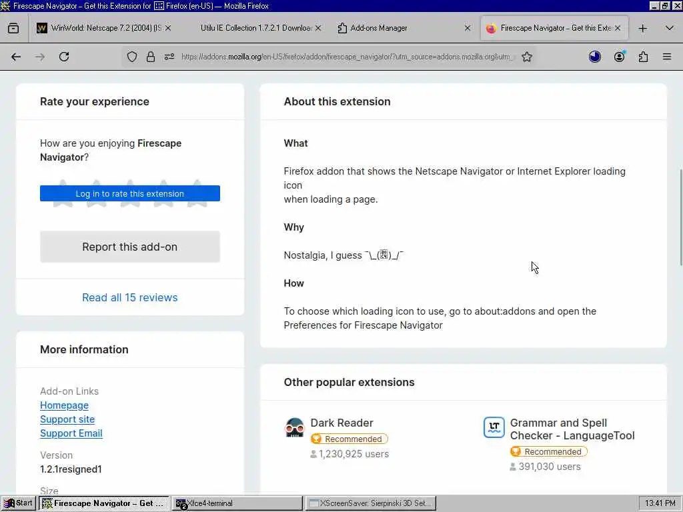Open Grammar and Spell Checker LanguageTool link
This screenshot has height=512, width=683.
pos(572,429)
